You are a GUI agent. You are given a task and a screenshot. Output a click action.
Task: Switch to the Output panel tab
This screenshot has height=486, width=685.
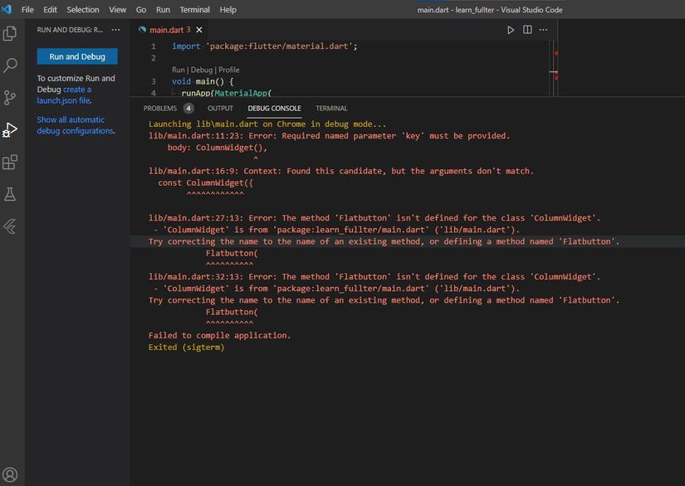coord(220,109)
